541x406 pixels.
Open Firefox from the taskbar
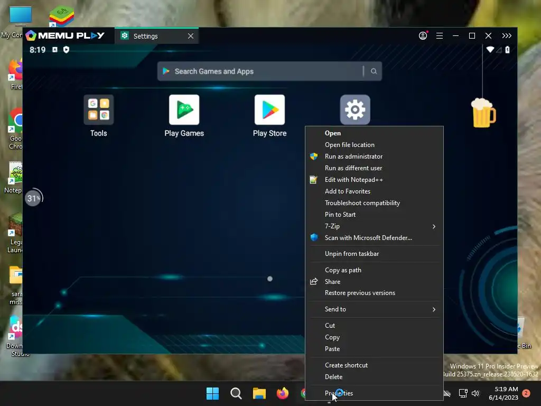click(x=283, y=393)
